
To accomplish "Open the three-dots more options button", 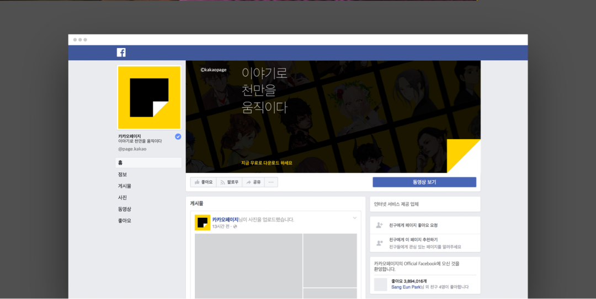I will coord(271,182).
